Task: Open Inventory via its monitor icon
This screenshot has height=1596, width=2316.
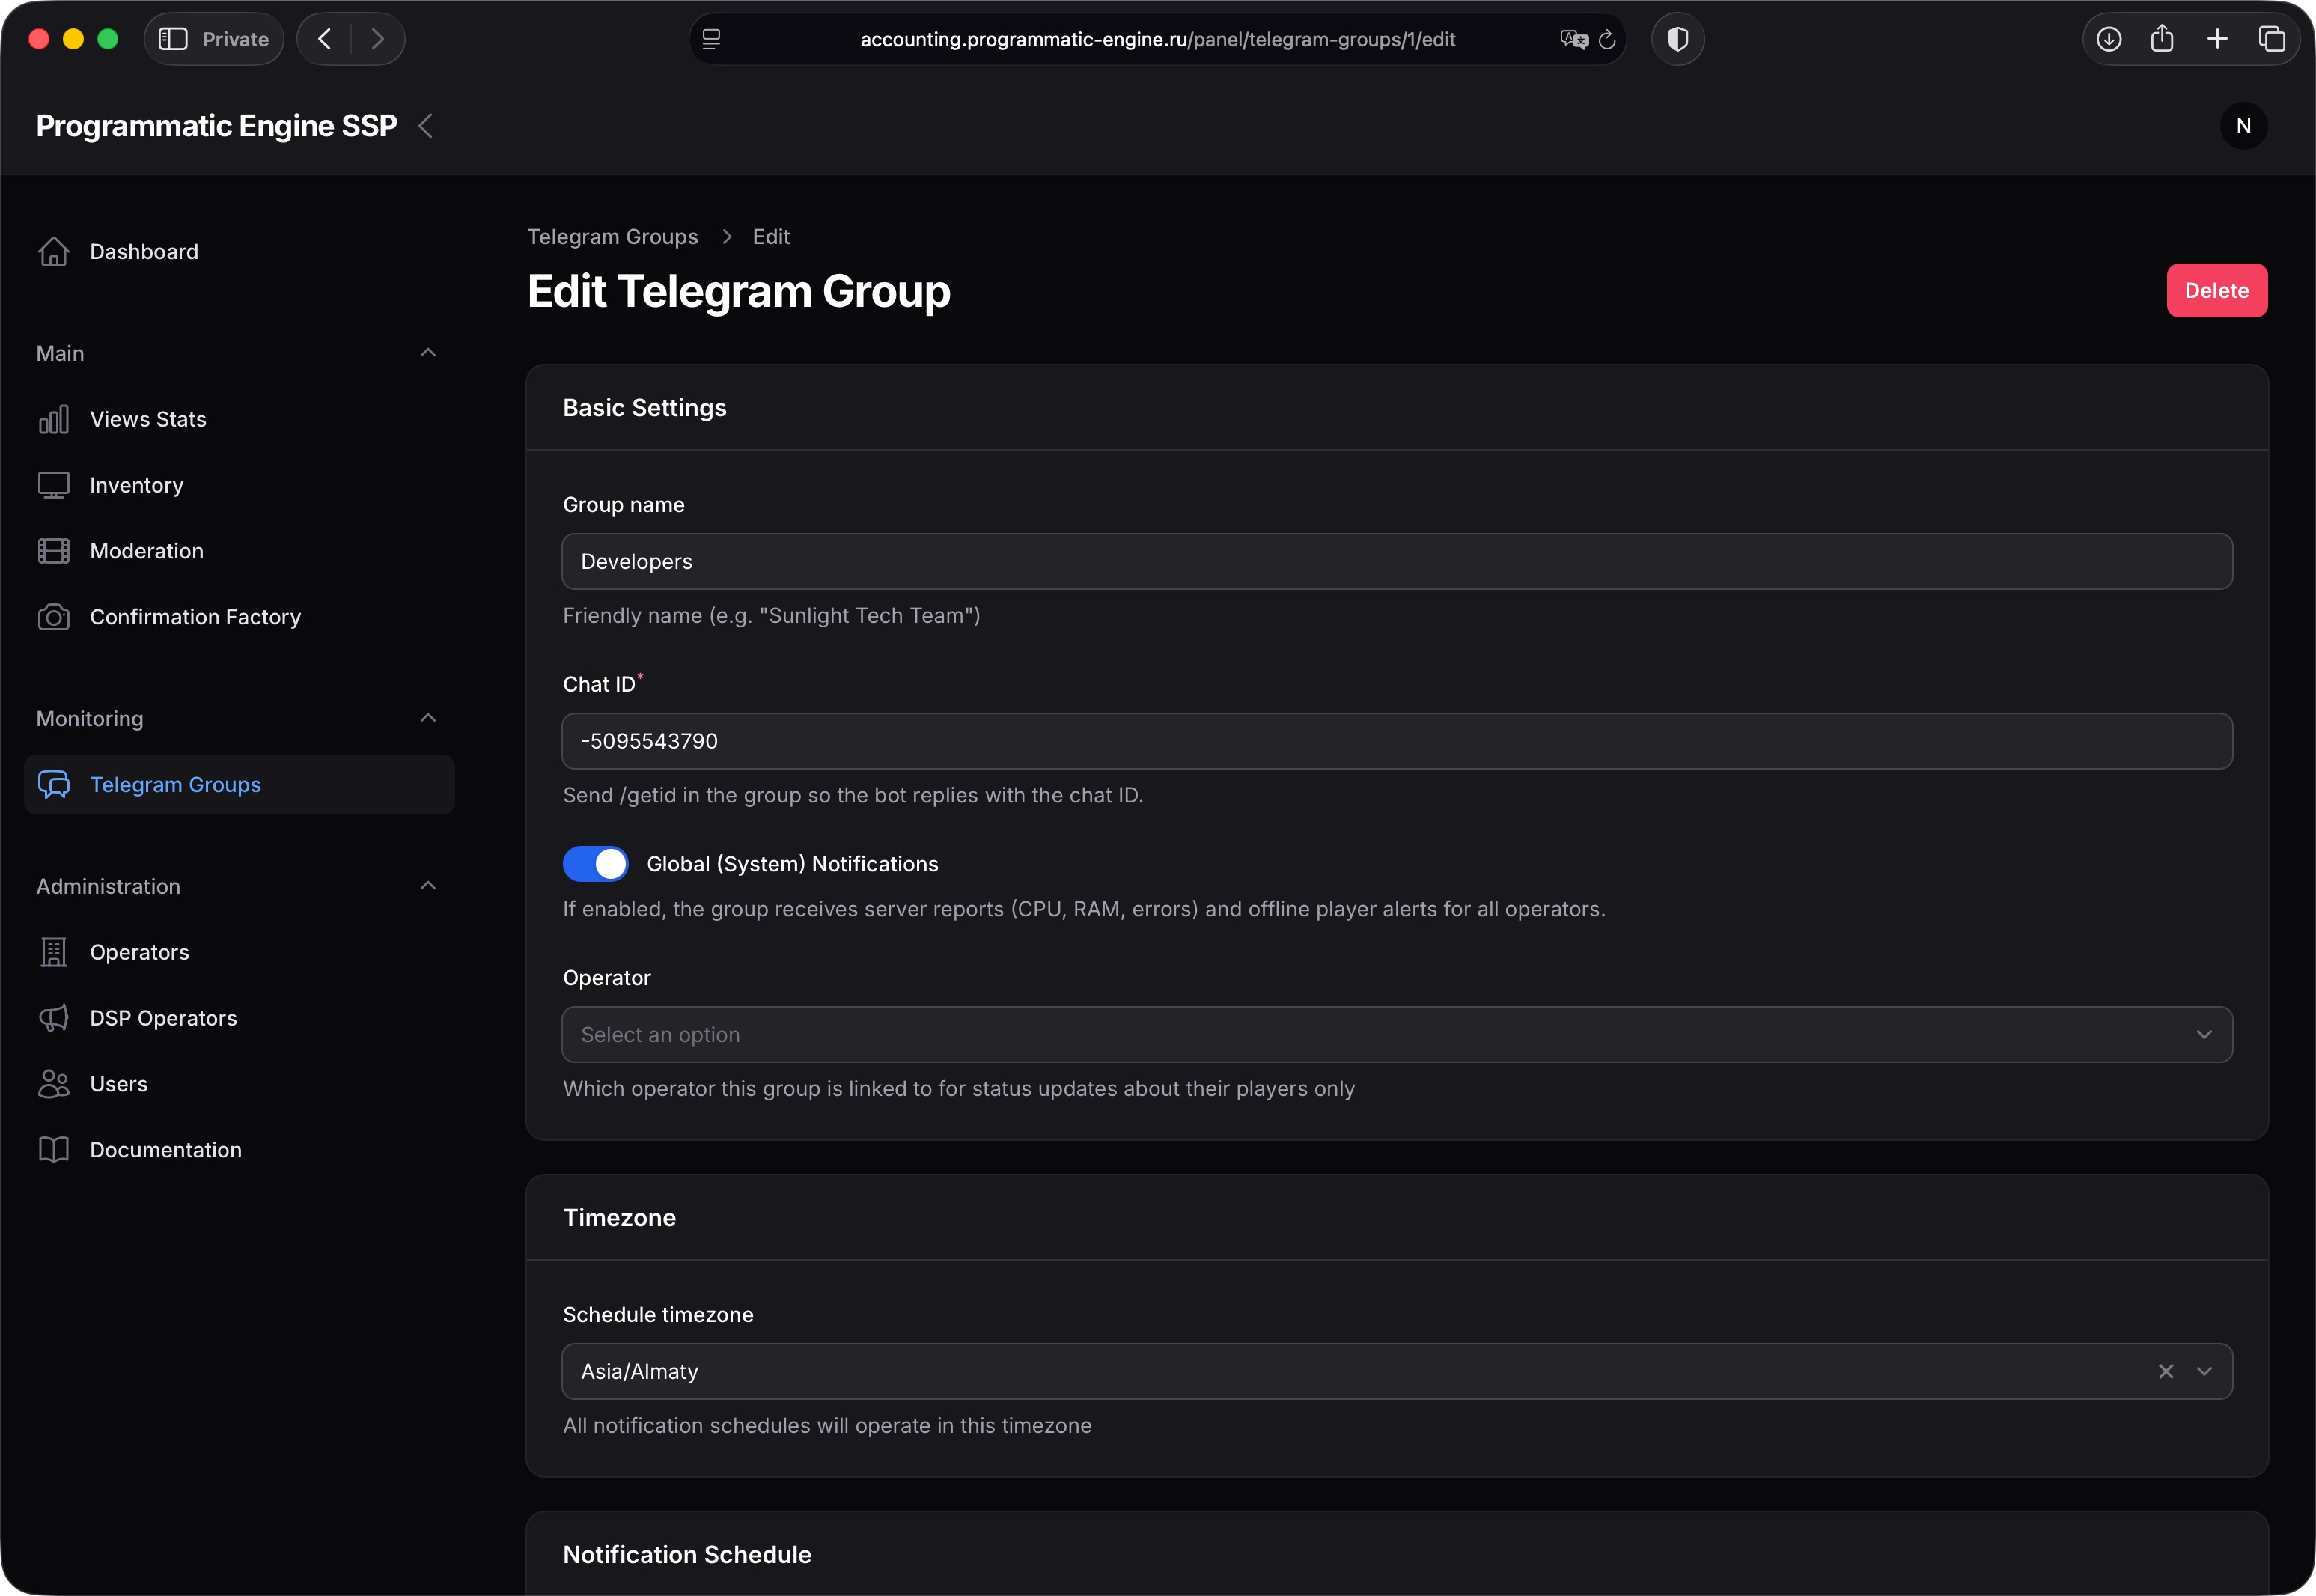Action: click(54, 485)
